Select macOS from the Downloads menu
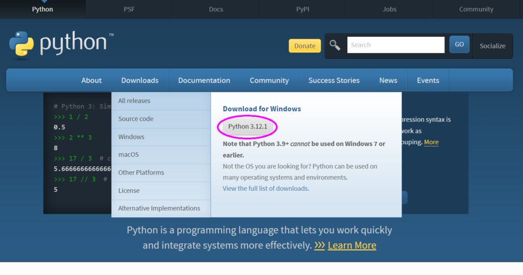Viewport: 523px width, 275px height. coord(128,155)
